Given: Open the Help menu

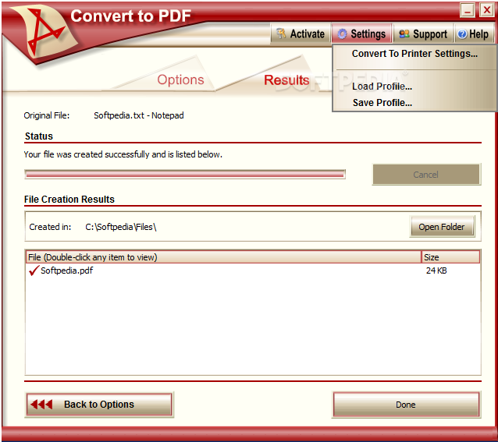Looking at the screenshot, I should [474, 34].
